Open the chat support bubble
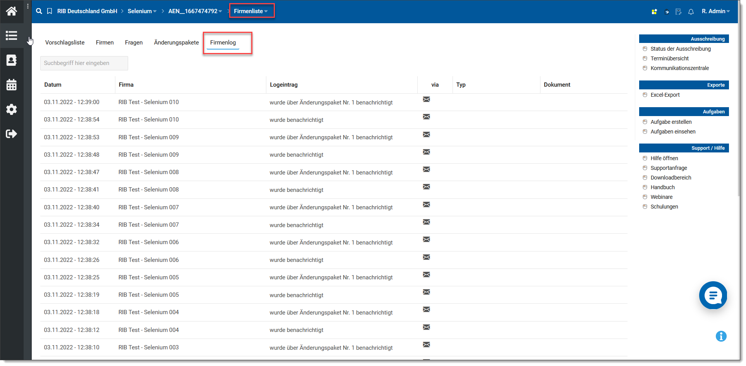 pyautogui.click(x=713, y=296)
